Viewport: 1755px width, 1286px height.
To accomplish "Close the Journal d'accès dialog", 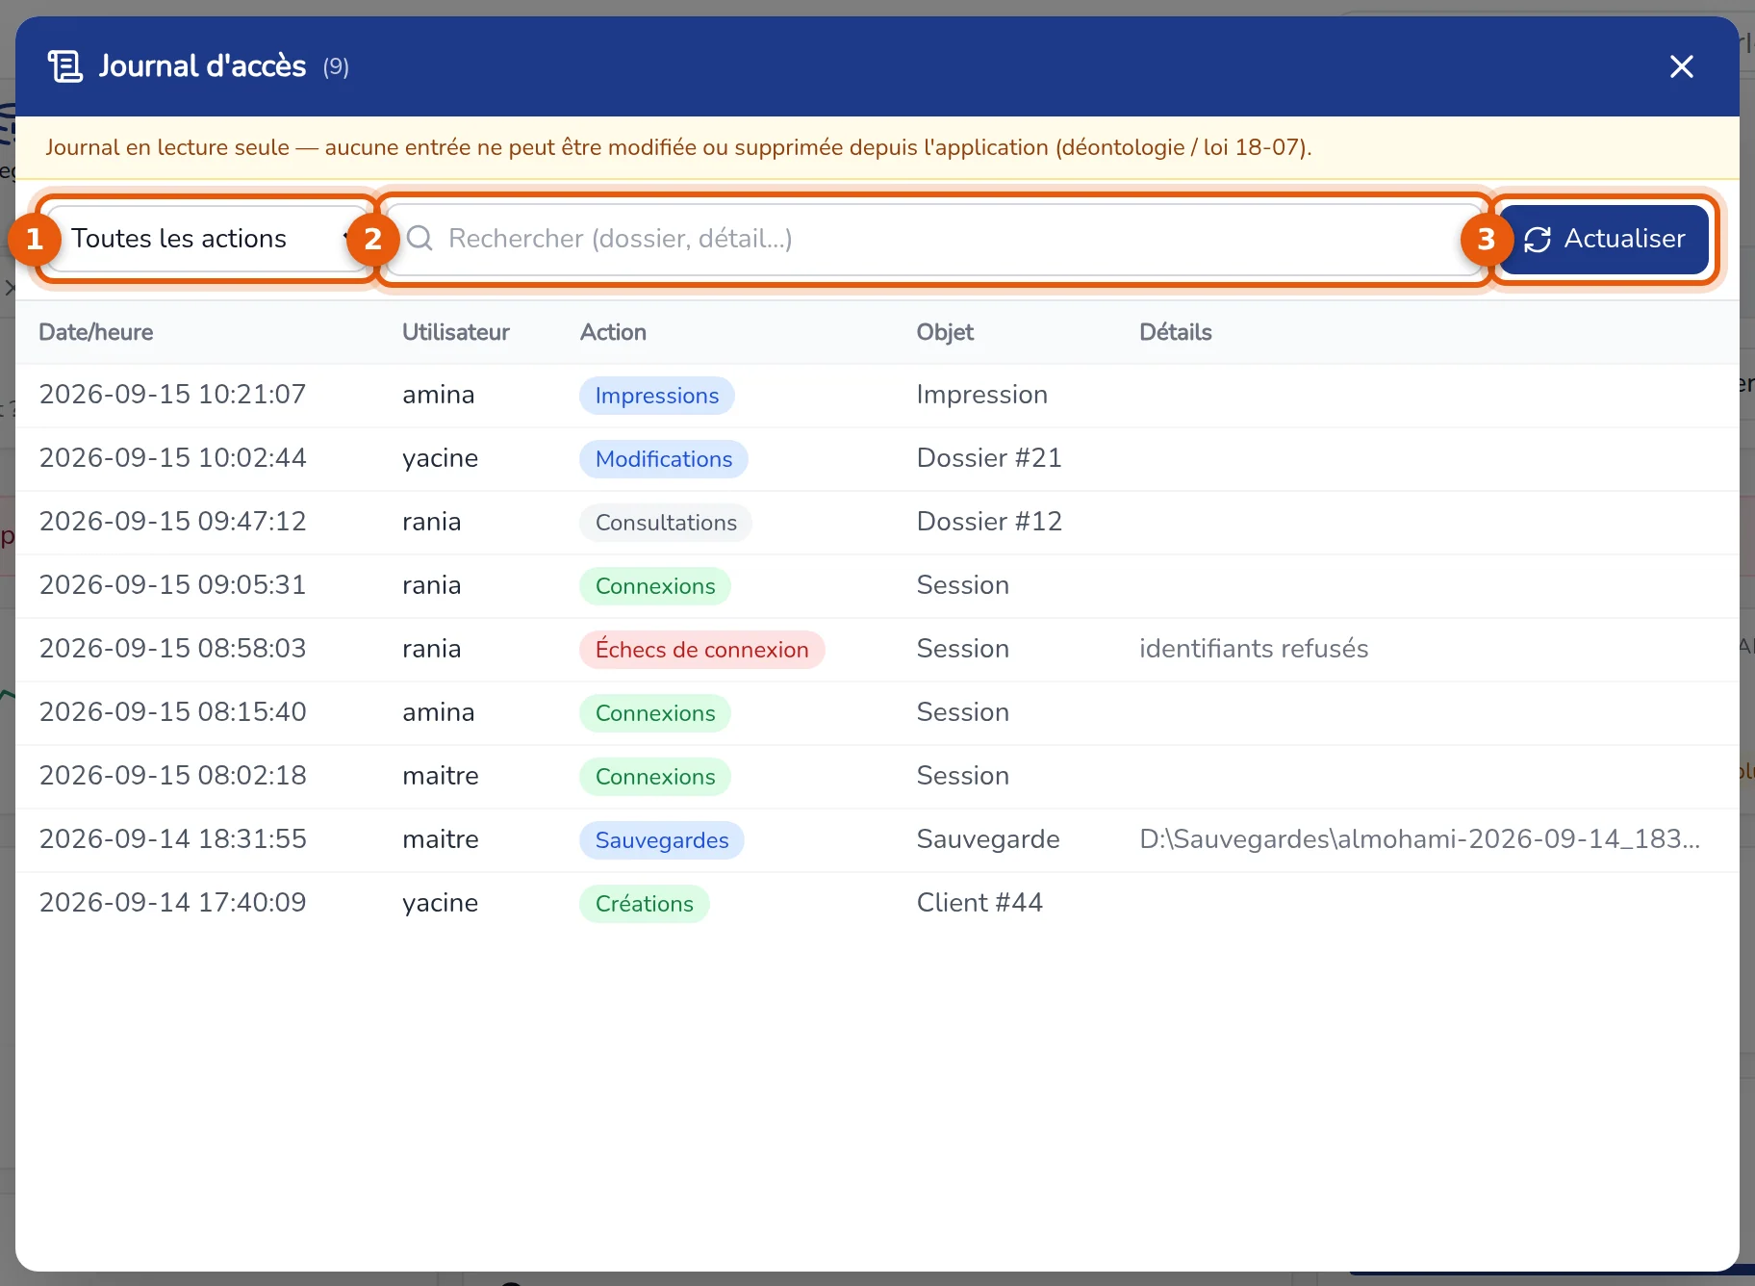I will click(1681, 66).
